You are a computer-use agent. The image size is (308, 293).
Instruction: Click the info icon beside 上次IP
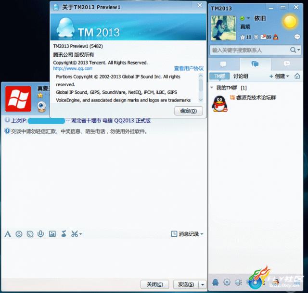(x=7, y=120)
